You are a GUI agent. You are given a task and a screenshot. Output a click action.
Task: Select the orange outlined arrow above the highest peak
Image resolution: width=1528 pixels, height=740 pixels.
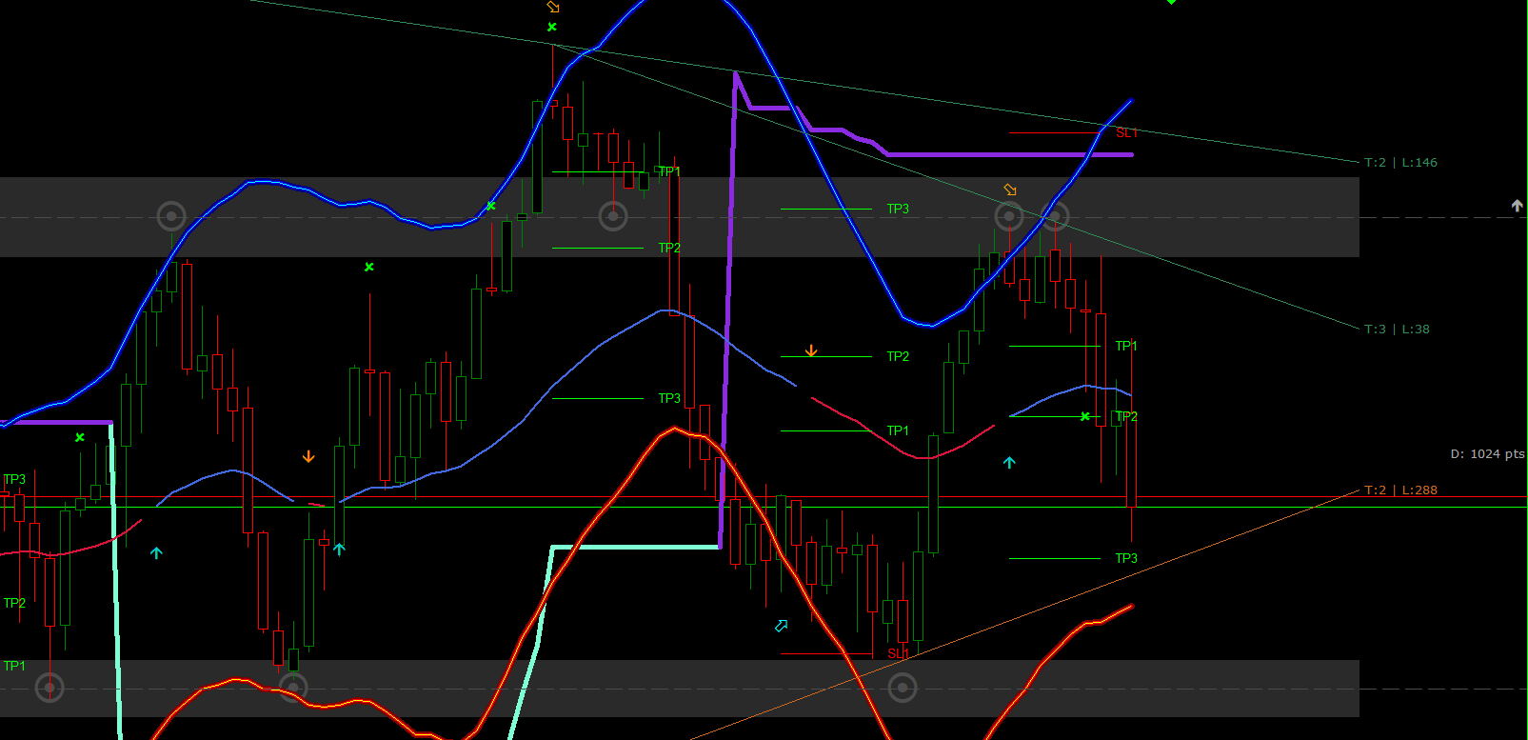pyautogui.click(x=553, y=7)
